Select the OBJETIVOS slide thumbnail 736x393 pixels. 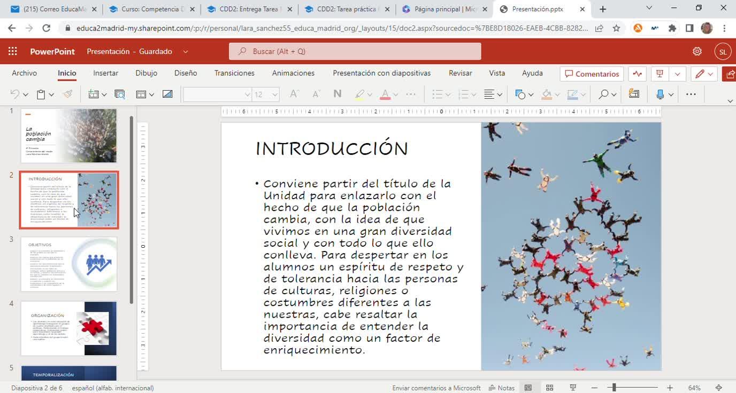[x=69, y=264]
